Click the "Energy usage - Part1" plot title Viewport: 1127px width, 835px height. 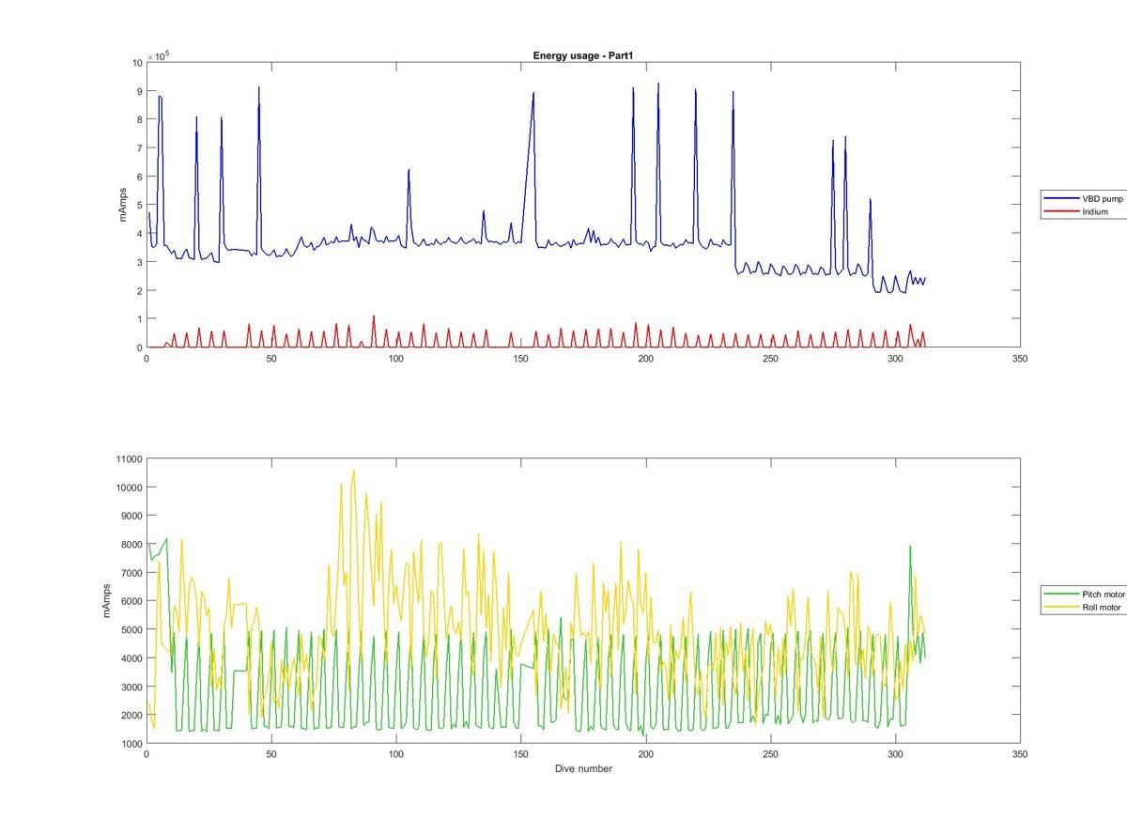[583, 56]
